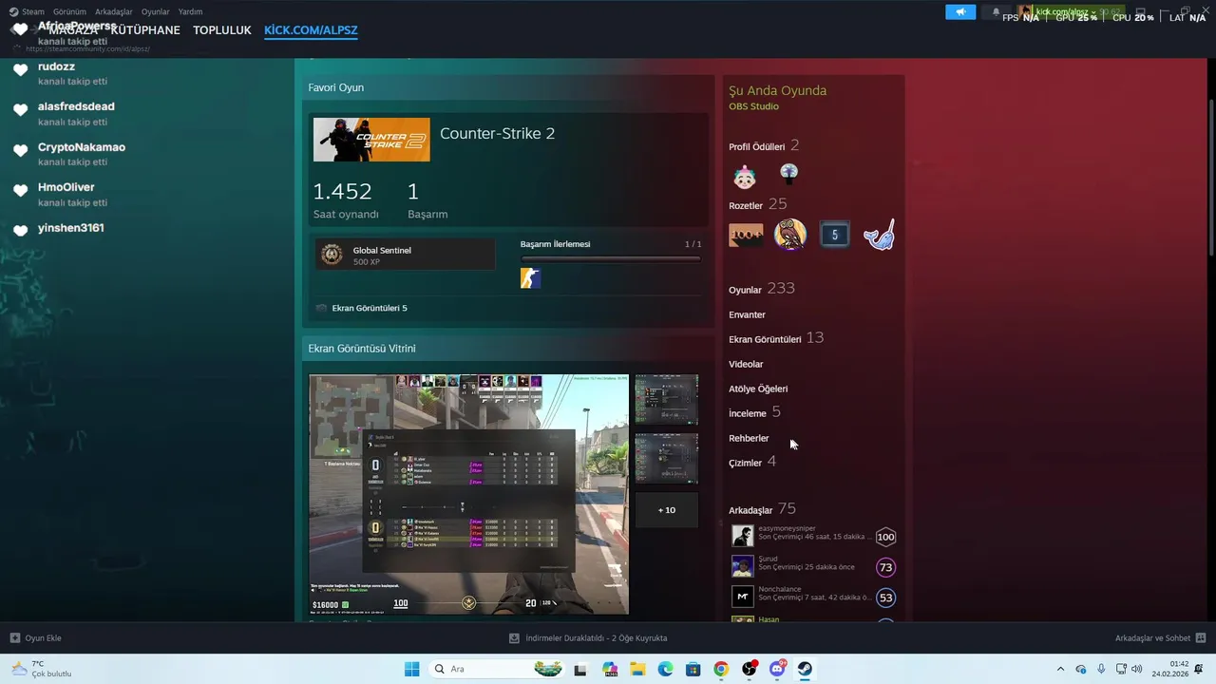Click the Oyun Ekle plus icon
1216x684 pixels.
[14, 638]
